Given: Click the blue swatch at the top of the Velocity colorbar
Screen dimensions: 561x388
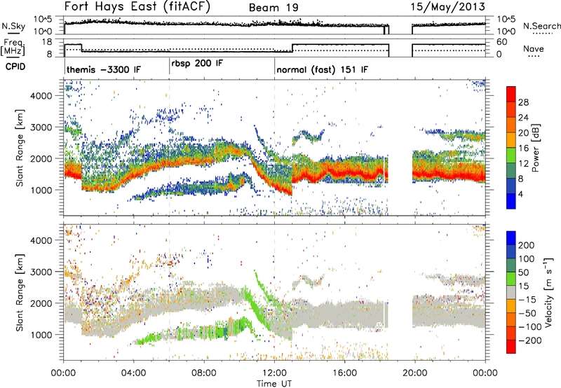Looking at the screenshot, I should [x=511, y=237].
